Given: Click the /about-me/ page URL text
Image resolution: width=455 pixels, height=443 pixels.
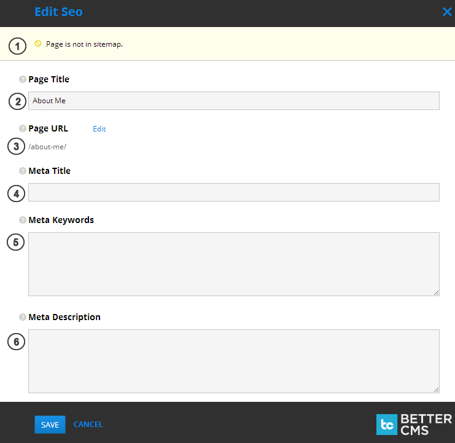Looking at the screenshot, I should pos(47,147).
